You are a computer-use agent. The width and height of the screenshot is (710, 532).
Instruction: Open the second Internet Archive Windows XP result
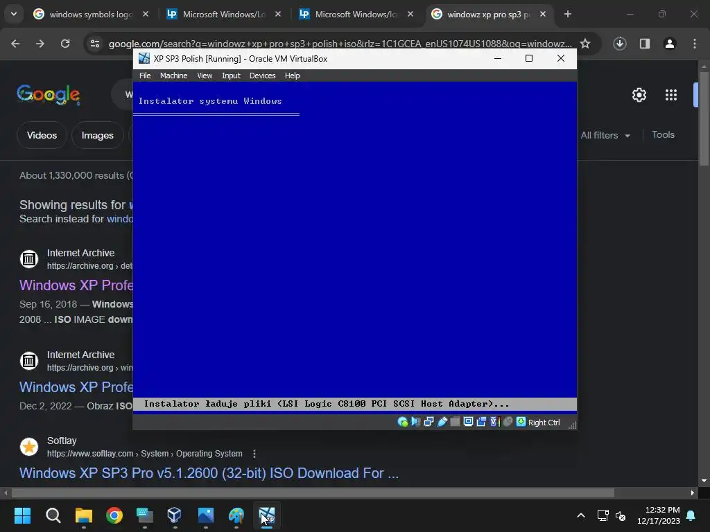(x=76, y=387)
